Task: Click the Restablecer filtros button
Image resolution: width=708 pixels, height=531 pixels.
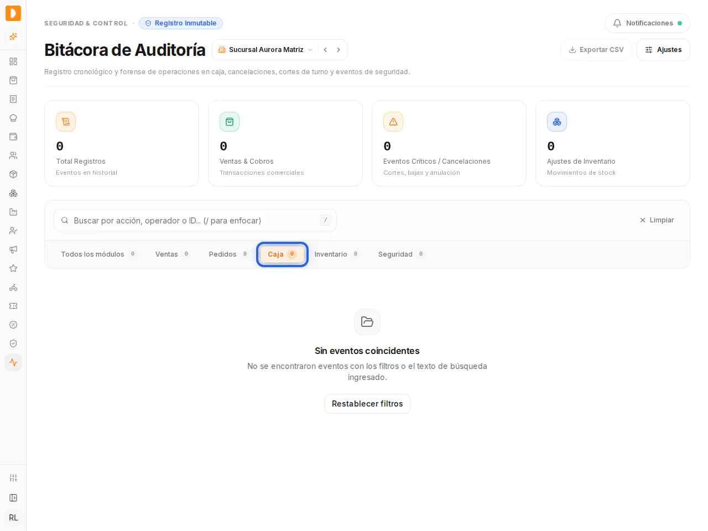Action: tap(367, 404)
